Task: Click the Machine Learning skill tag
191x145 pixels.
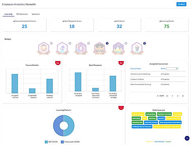Action: click(164, 114)
